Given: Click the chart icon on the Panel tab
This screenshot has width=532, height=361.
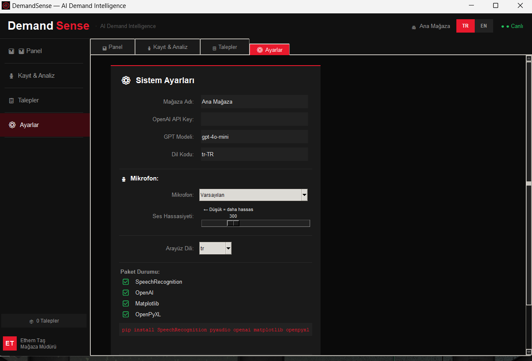Looking at the screenshot, I should pos(104,48).
